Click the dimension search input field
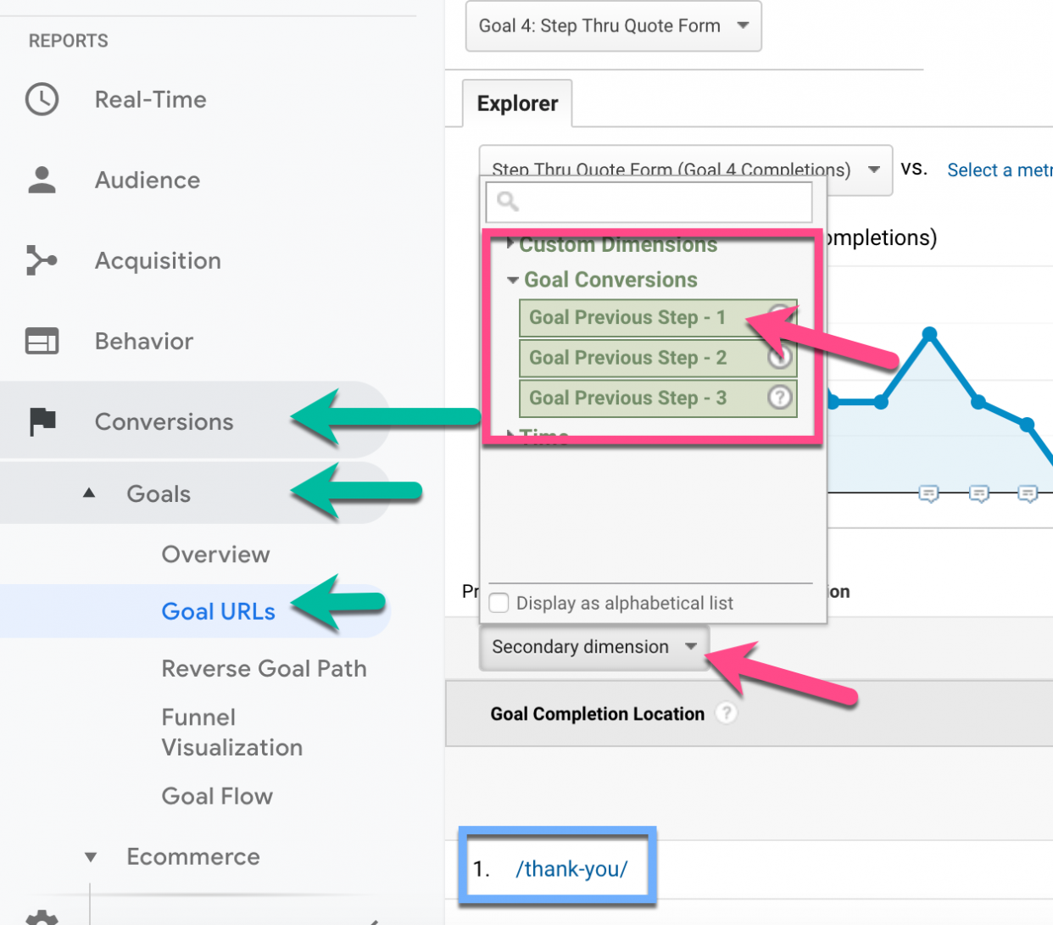The image size is (1053, 925). point(649,201)
